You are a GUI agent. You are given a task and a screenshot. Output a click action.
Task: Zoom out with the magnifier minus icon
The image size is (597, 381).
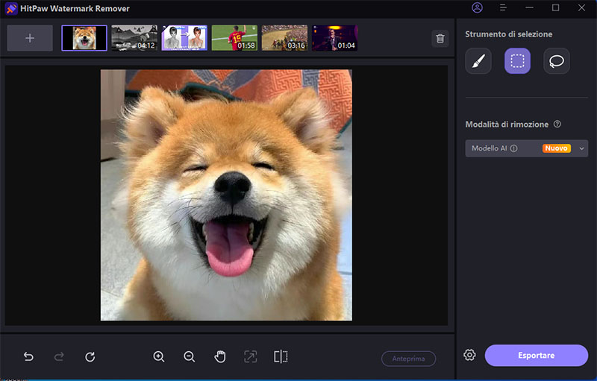(190, 357)
